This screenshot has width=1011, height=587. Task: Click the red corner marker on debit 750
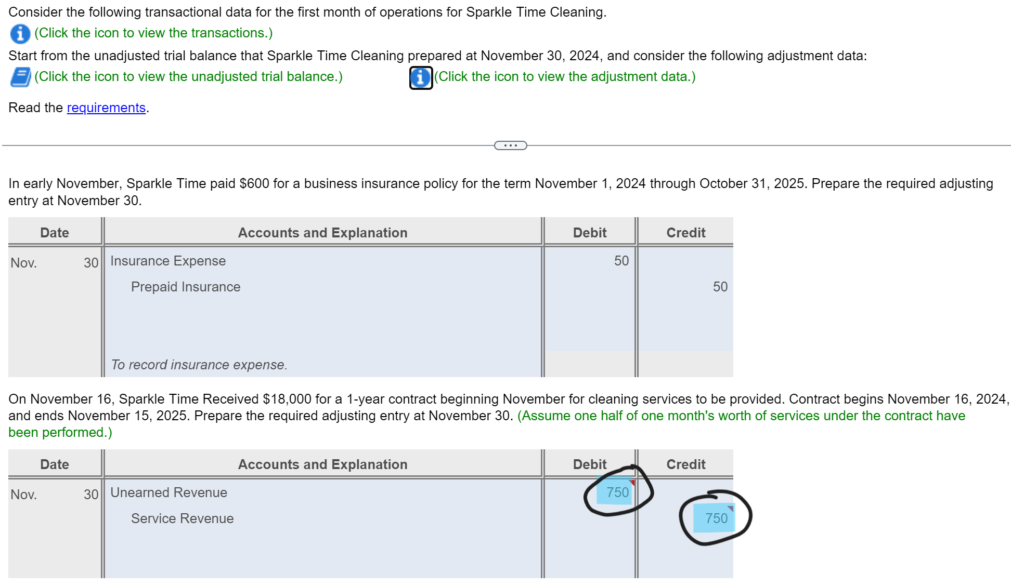[x=632, y=482]
